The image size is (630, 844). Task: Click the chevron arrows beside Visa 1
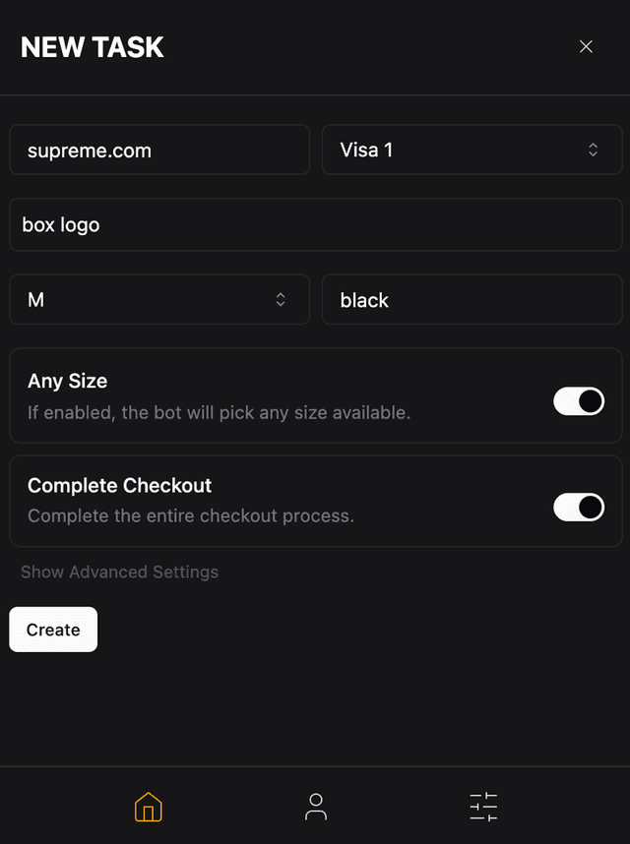pos(593,150)
